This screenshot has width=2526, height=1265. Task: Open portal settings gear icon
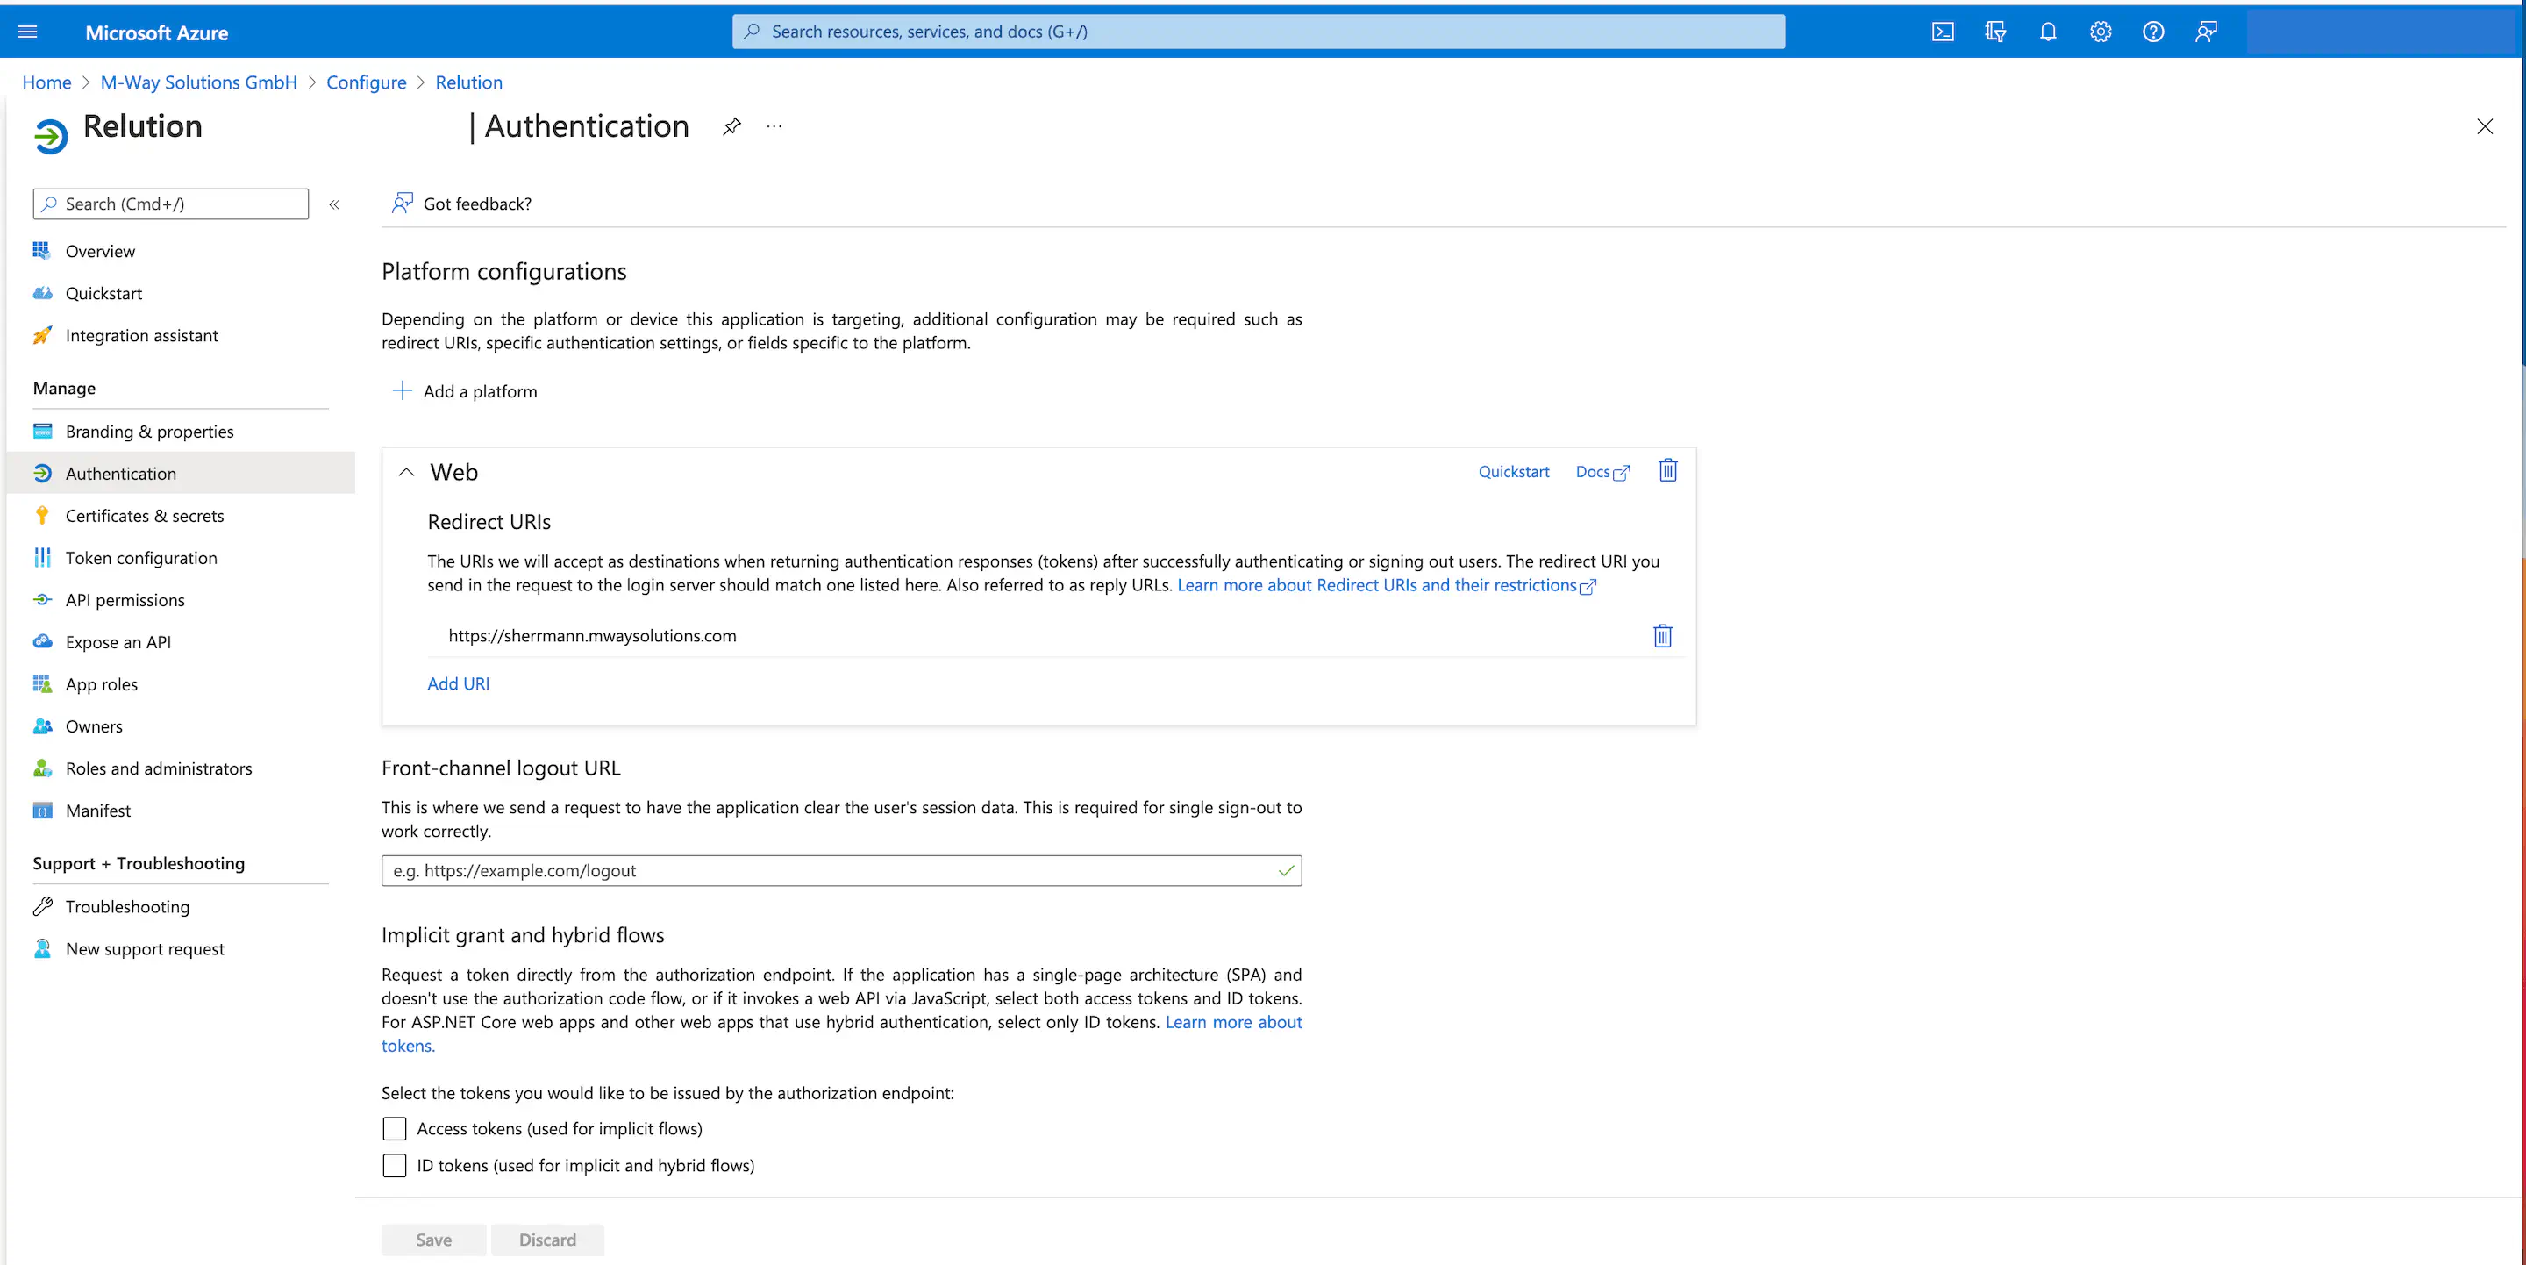pyautogui.click(x=2101, y=32)
